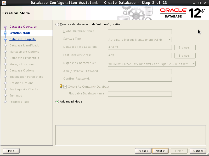Click the Database Operation step bullet icon
This screenshot has width=209, height=156.
click(5, 27)
